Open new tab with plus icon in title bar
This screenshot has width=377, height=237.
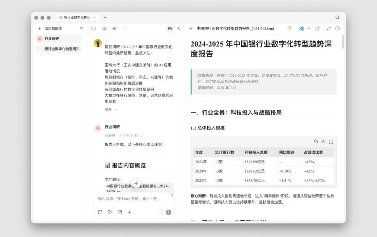[x=105, y=17]
